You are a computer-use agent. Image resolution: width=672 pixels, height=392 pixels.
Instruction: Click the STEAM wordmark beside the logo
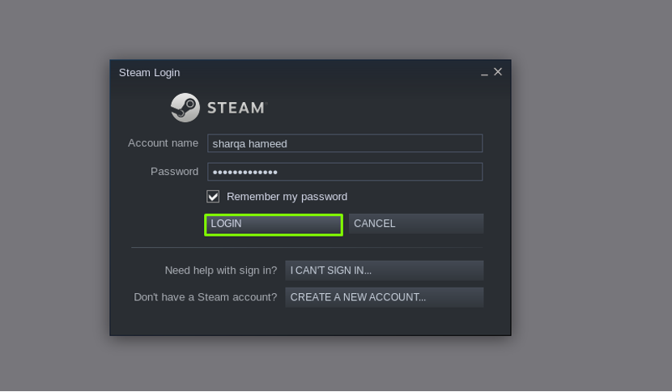tap(237, 108)
